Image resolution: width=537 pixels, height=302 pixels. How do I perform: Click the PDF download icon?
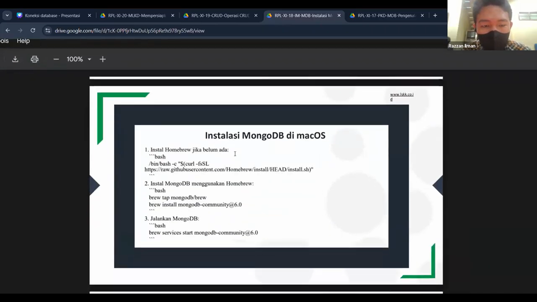pos(15,59)
